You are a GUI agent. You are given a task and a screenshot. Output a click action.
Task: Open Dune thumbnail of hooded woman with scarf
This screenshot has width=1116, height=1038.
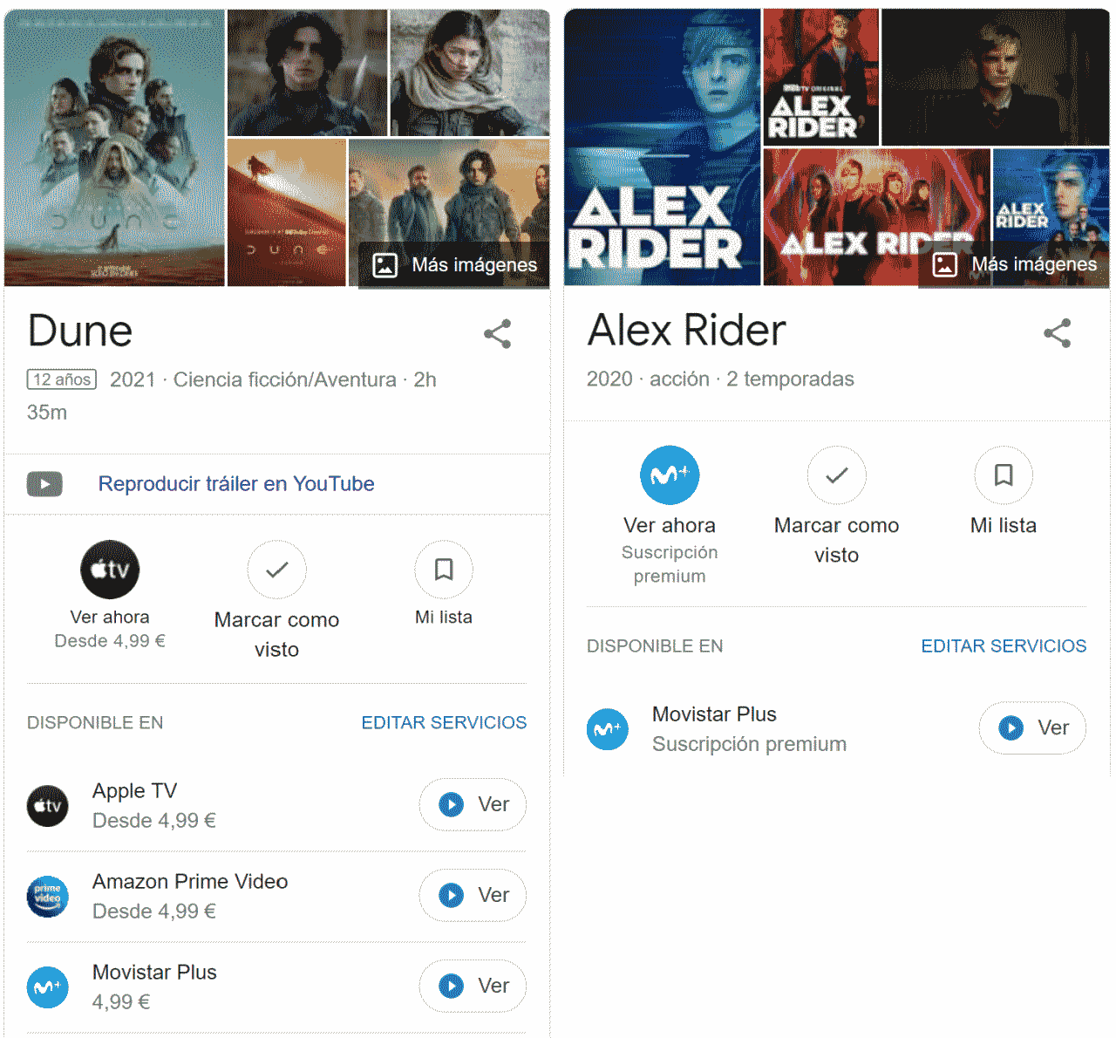[x=470, y=72]
